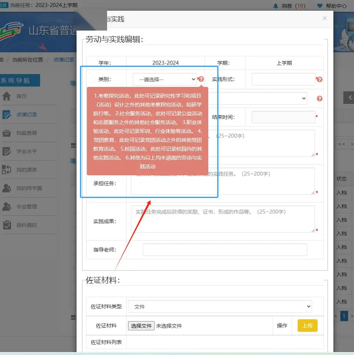Image resolution: width=354 pixels, height=355 pixels.
Task: Click the 指导老师 input field
Action: [225, 250]
